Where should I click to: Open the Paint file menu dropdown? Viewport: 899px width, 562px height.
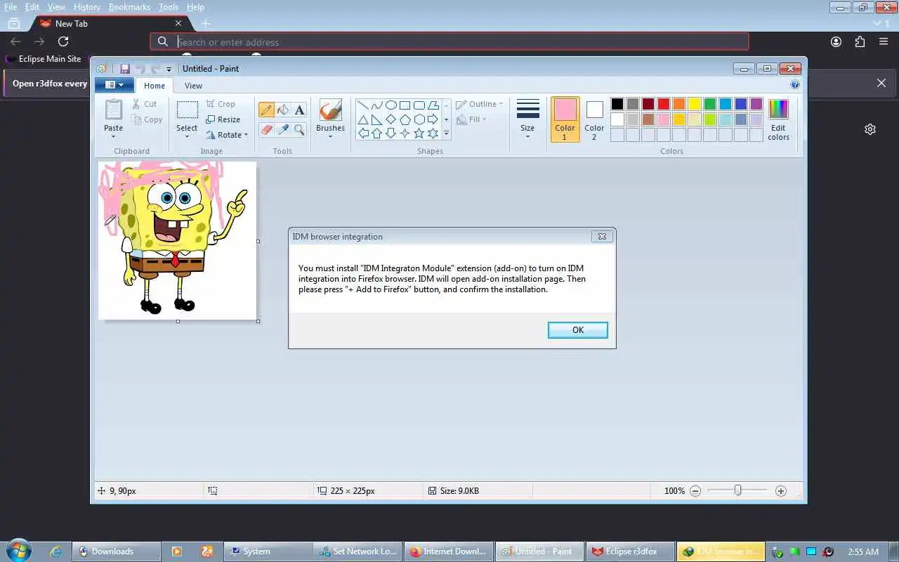click(x=114, y=85)
